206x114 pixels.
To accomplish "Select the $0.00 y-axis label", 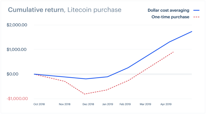I will tap(12, 74).
